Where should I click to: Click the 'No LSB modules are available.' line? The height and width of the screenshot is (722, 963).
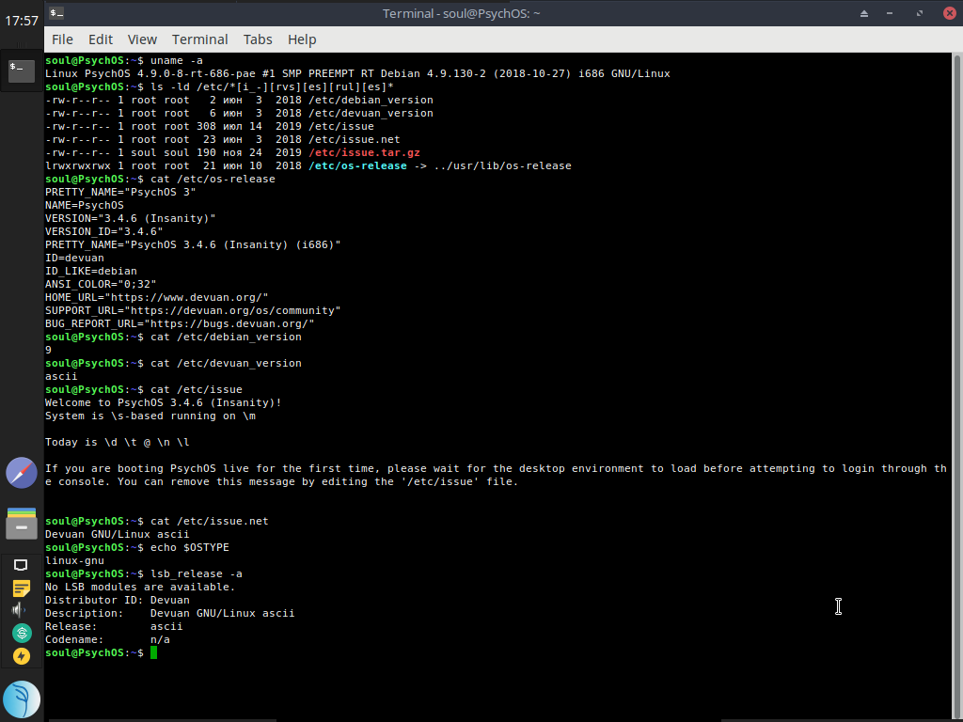tap(140, 587)
